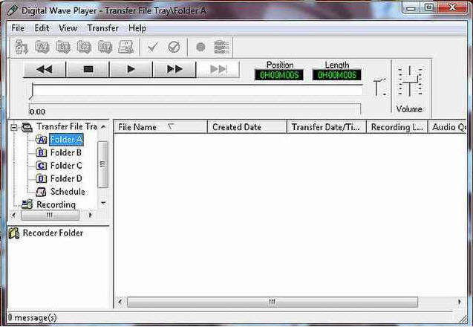Click the Audio Quality column header
The width and height of the screenshot is (473, 327).
pos(447,127)
